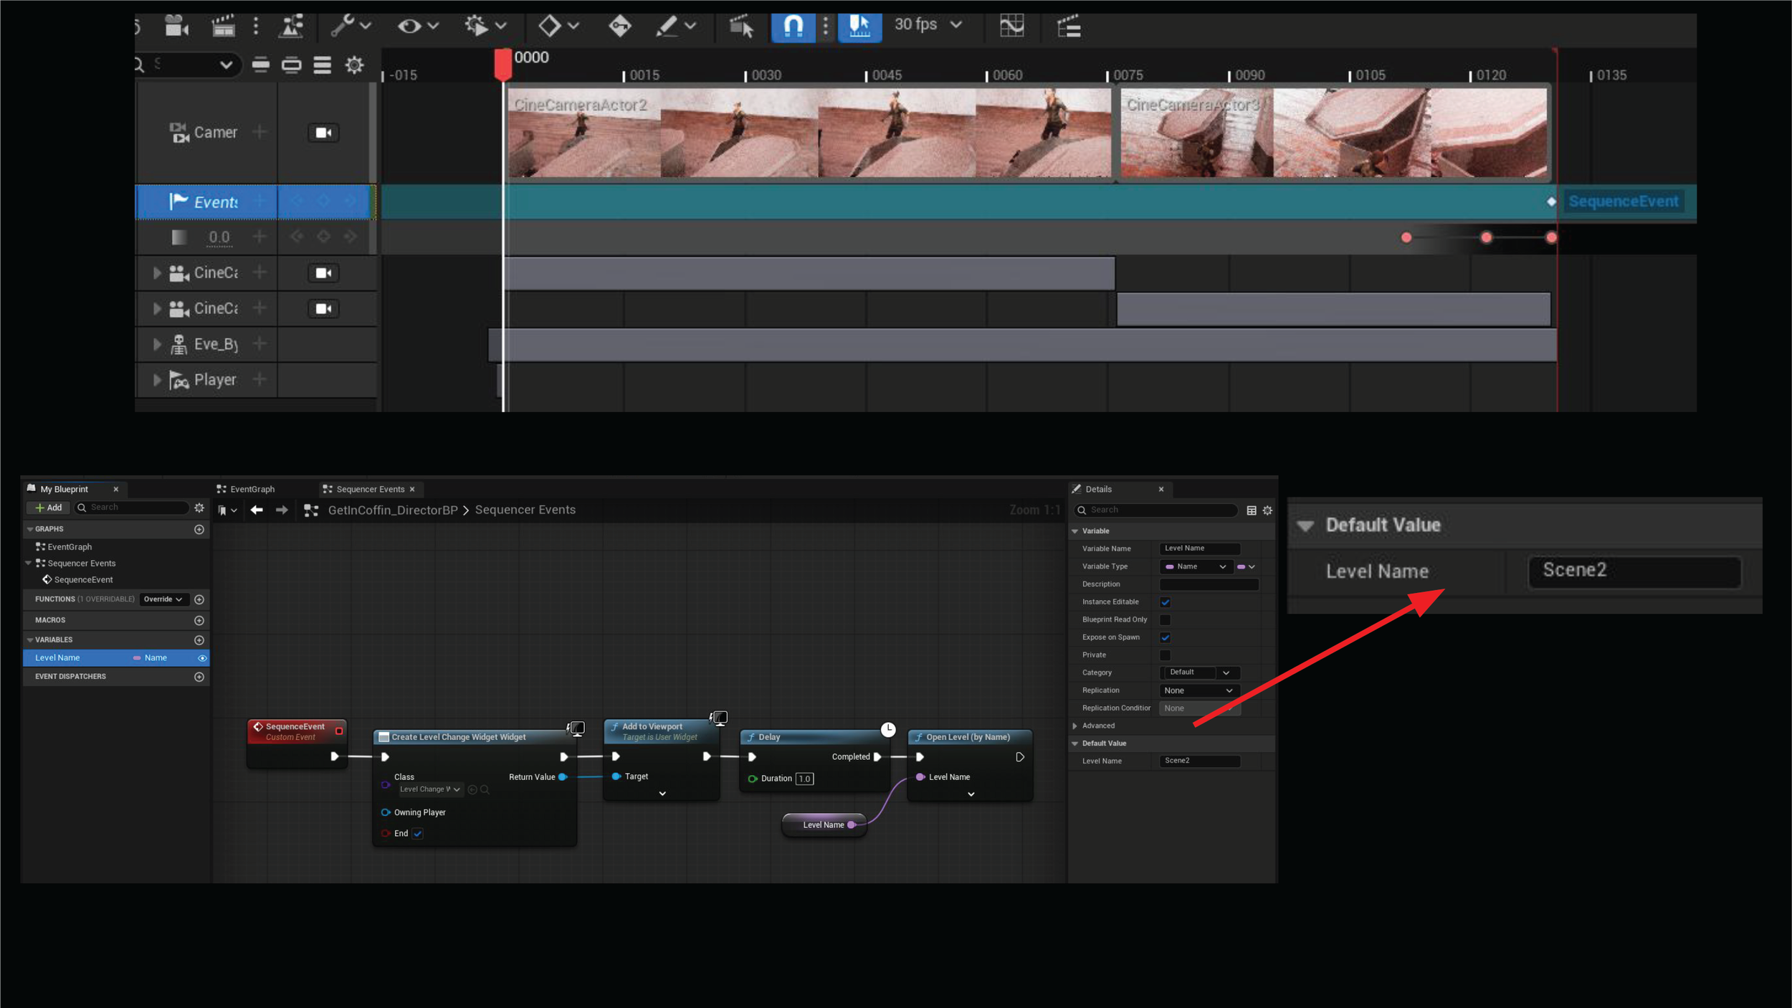Toggle Level Name variable eye visibility
The height and width of the screenshot is (1008, 1792).
[202, 658]
